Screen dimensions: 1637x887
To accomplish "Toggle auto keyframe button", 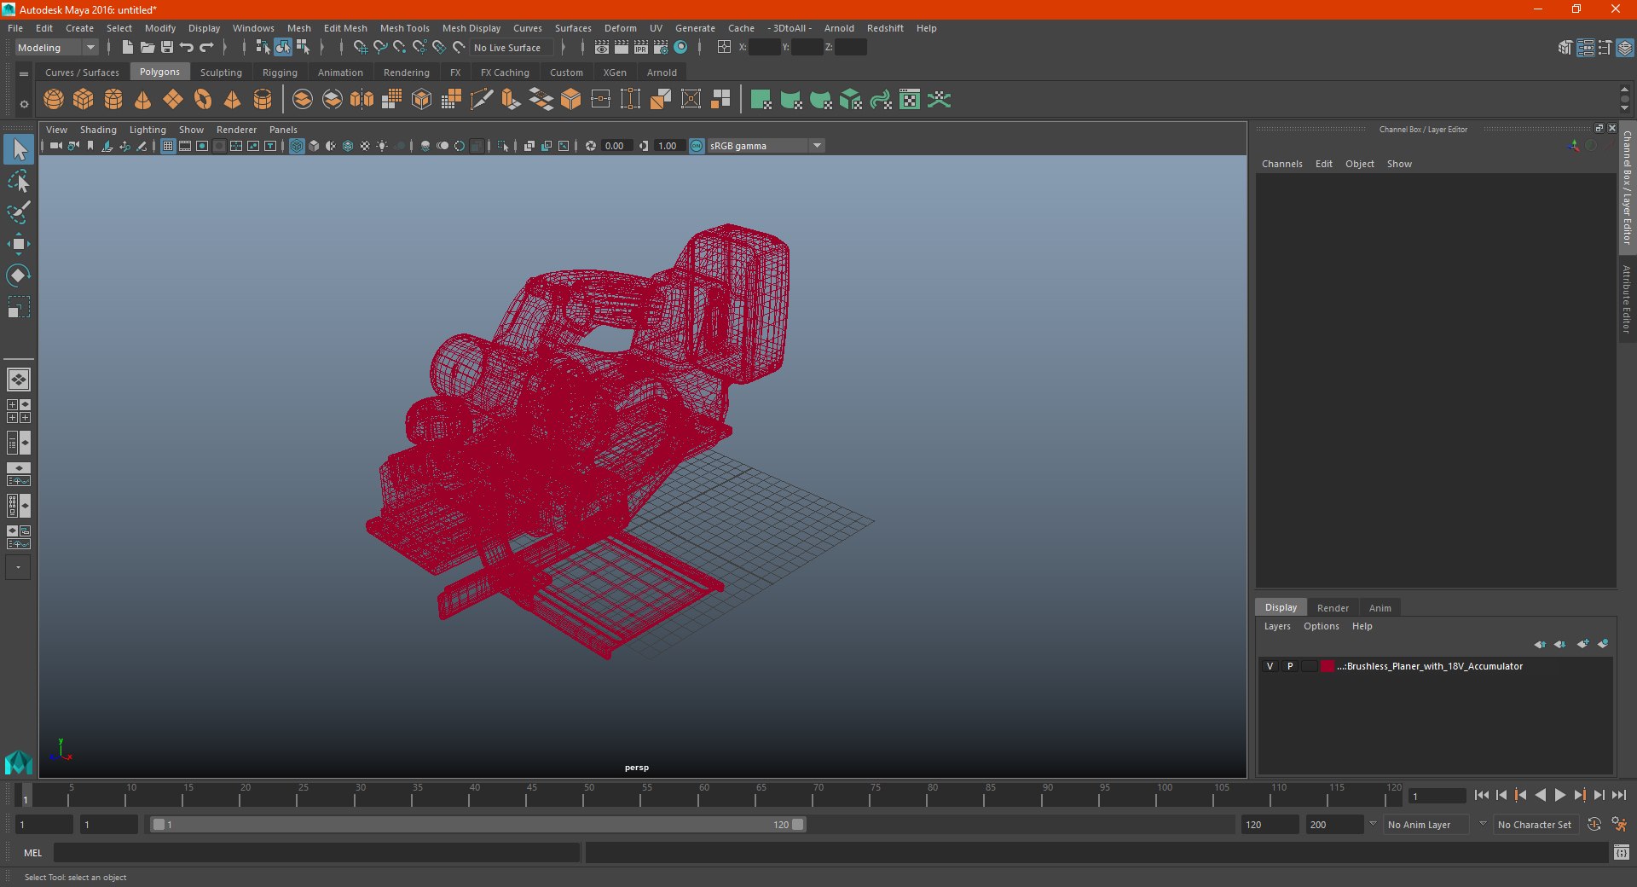I will click(x=1594, y=824).
